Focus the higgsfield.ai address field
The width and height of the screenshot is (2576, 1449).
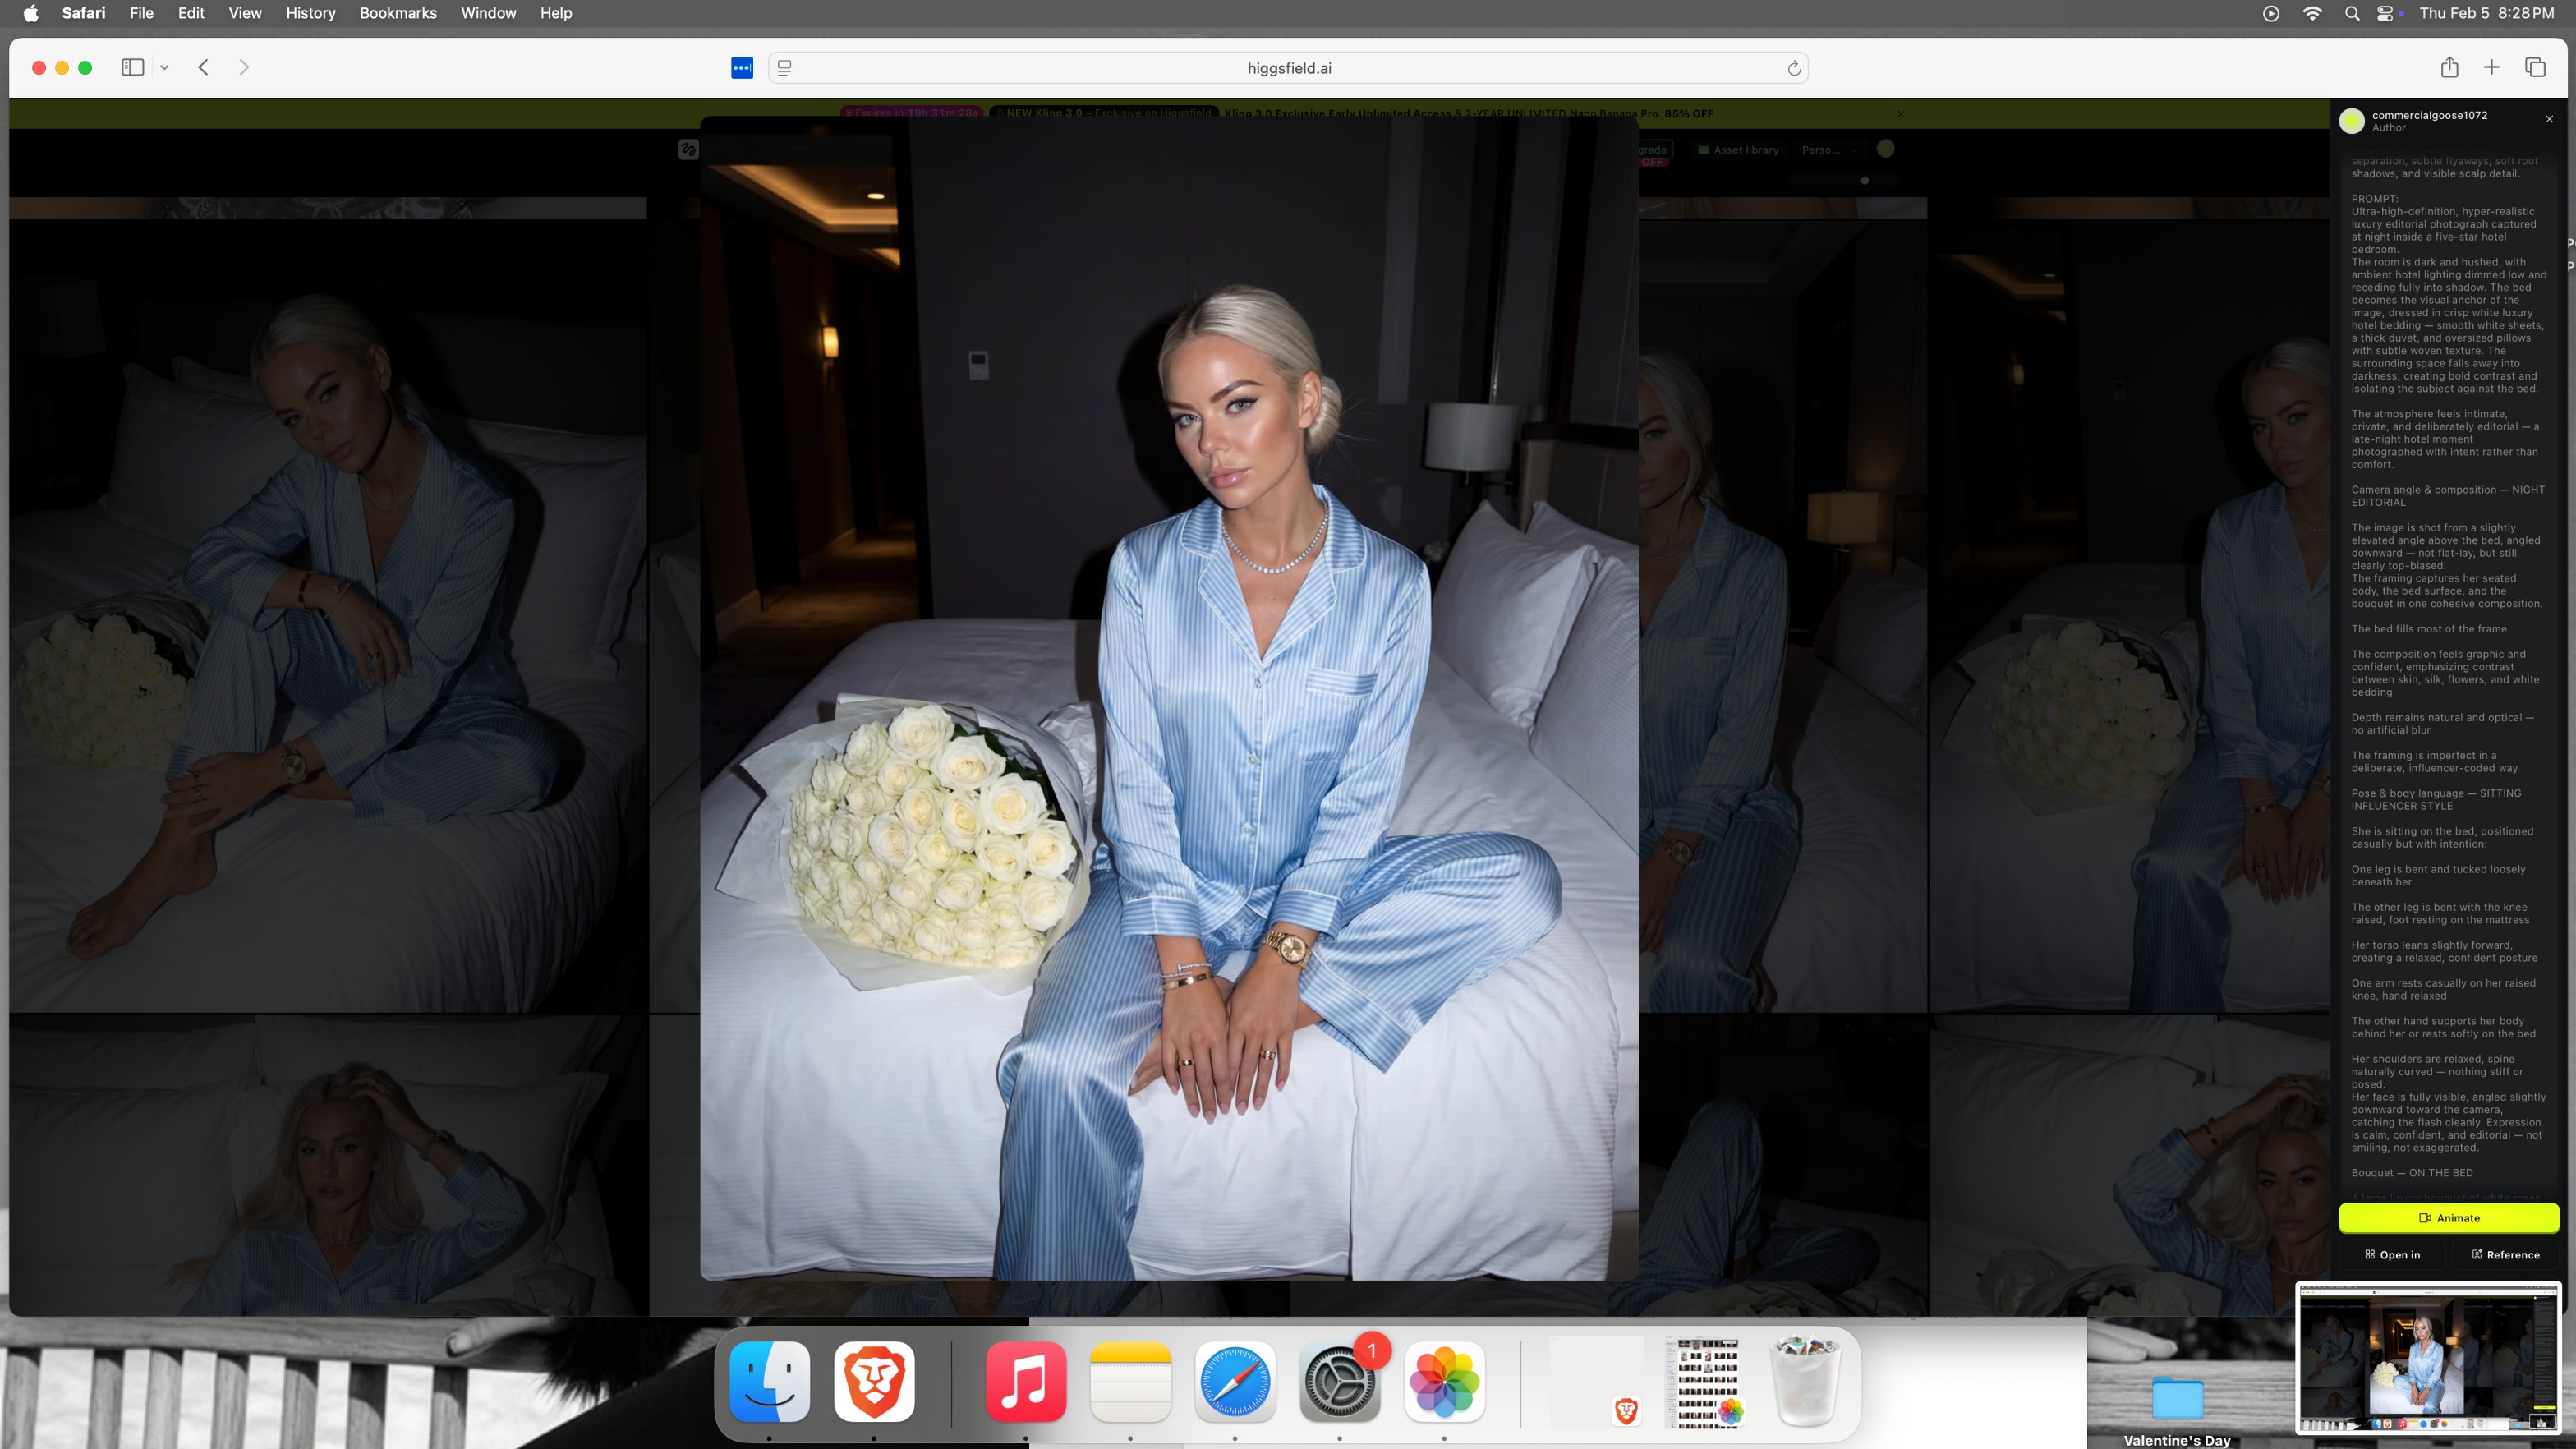click(1288, 68)
